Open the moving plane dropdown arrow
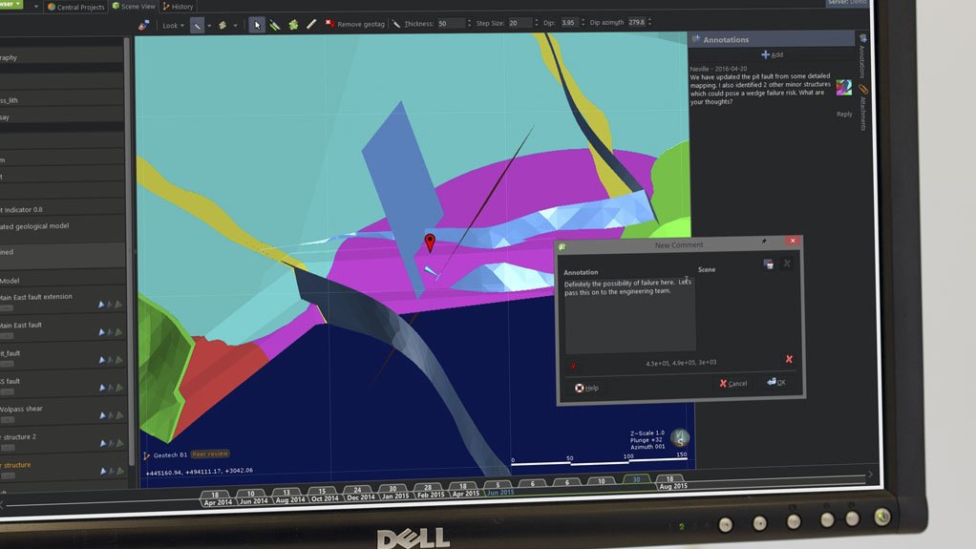Screen dimensions: 976x549 (235, 26)
